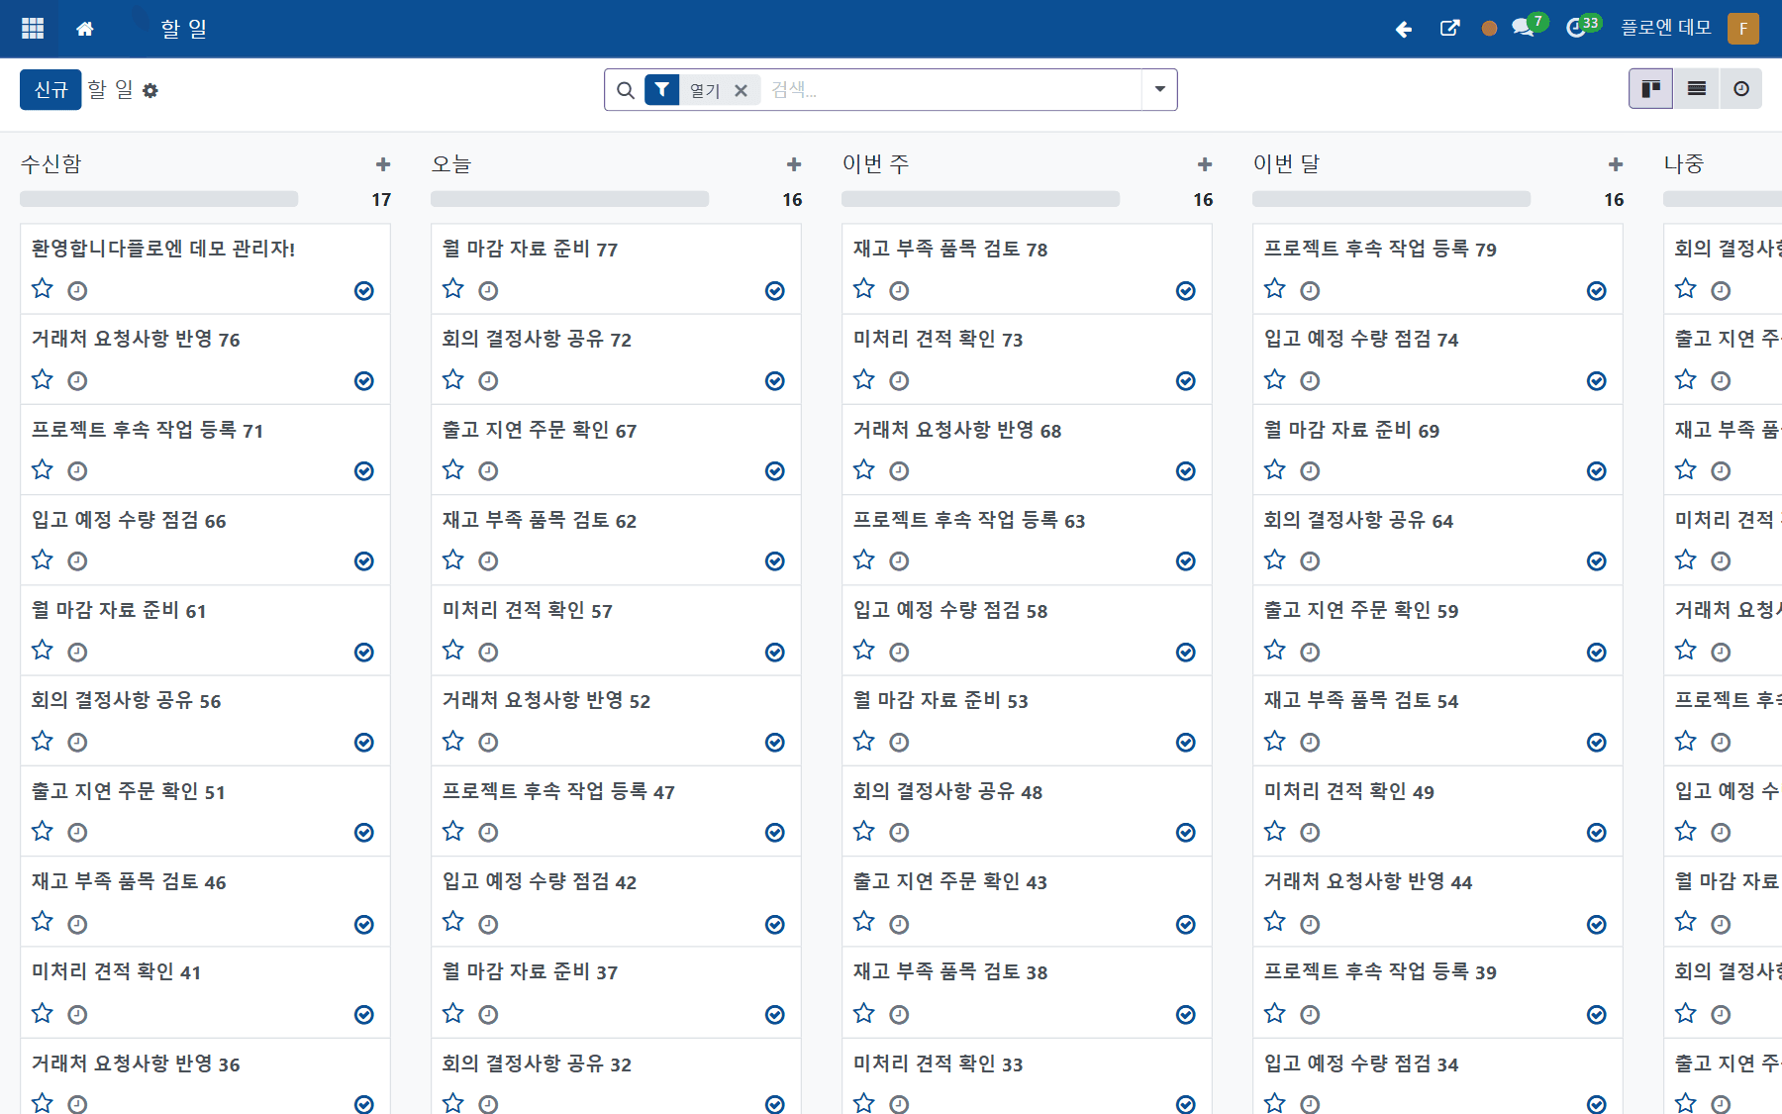Star the 프로젝트 후속 작업 등록 79 card

(1275, 289)
